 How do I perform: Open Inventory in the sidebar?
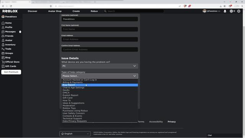(x=10, y=44)
